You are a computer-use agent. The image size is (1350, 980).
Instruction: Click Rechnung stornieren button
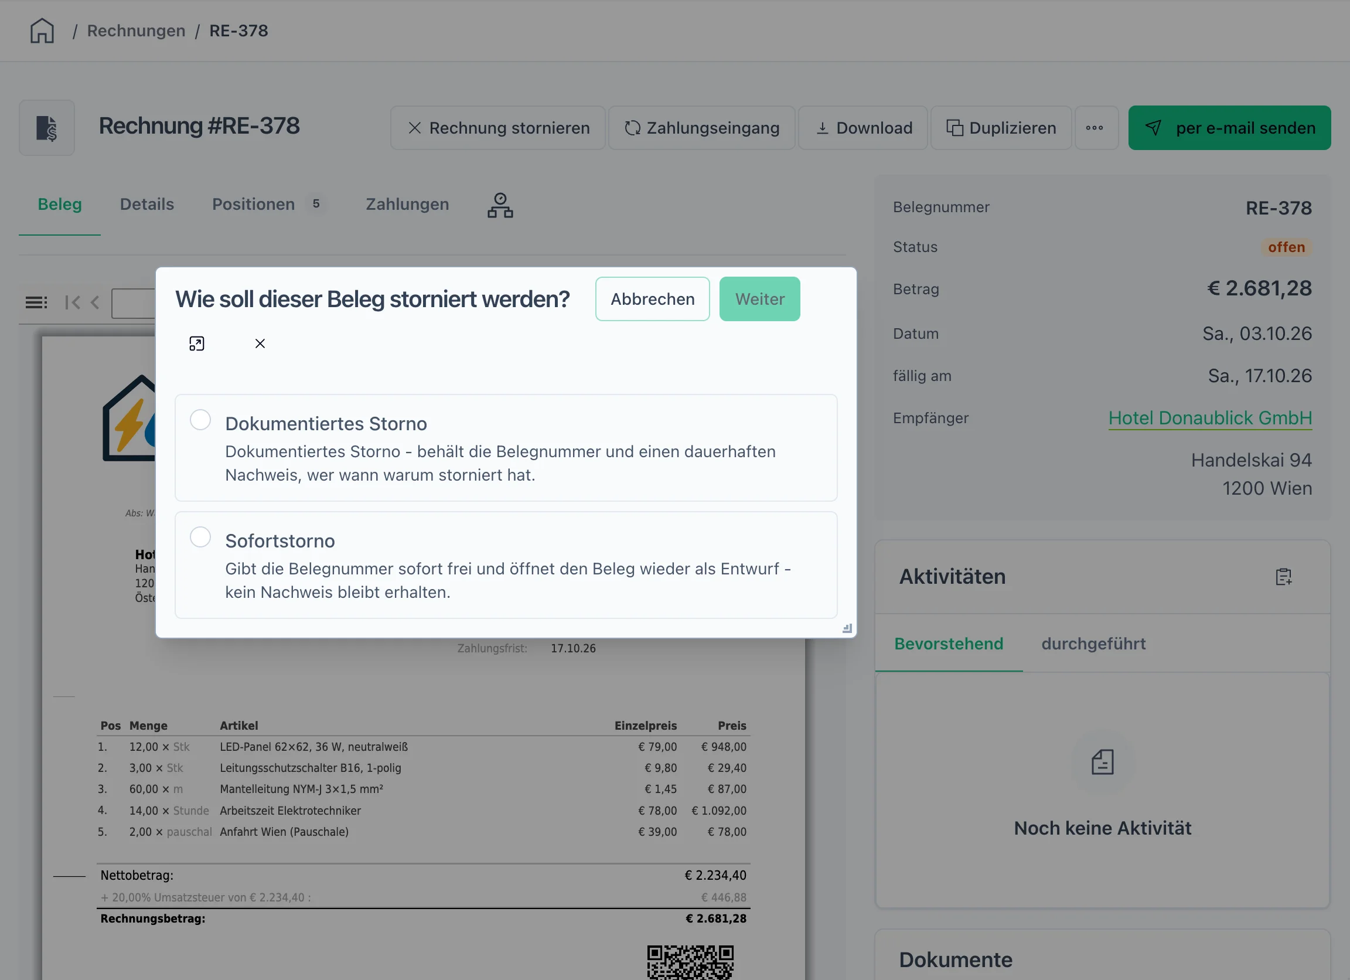pyautogui.click(x=497, y=127)
